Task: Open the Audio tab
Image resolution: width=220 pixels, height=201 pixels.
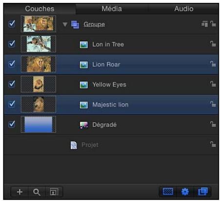Action: point(184,9)
